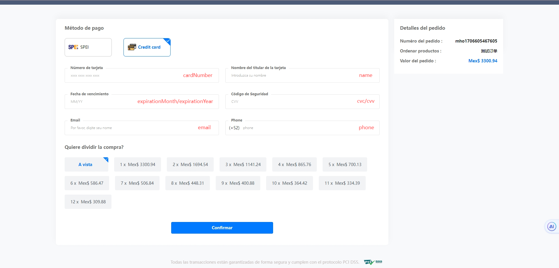The width and height of the screenshot is (559, 268).
Task: Click the credit card icon
Action: (132, 47)
